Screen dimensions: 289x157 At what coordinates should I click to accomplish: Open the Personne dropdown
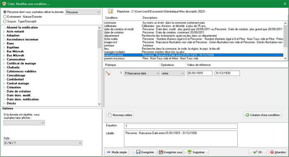pos(83,12)
